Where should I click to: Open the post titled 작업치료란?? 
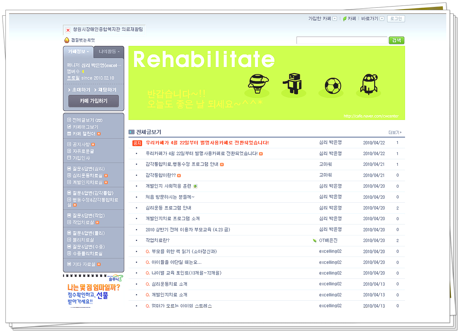click(157, 241)
